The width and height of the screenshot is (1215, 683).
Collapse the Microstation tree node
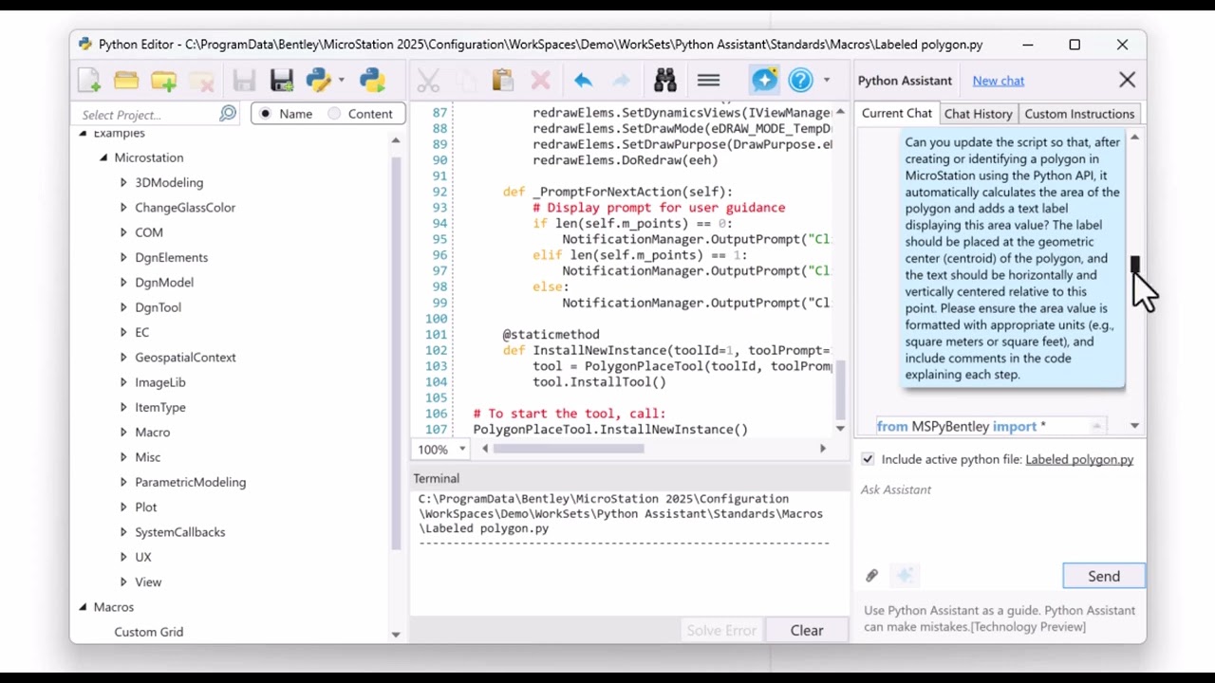103,157
